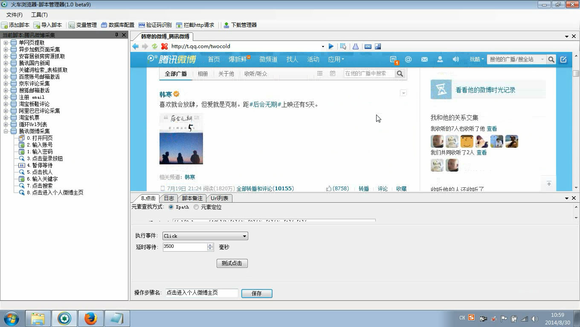This screenshot has width=580, height=327.
Task: Click the red stop loading icon
Action: 164,46
